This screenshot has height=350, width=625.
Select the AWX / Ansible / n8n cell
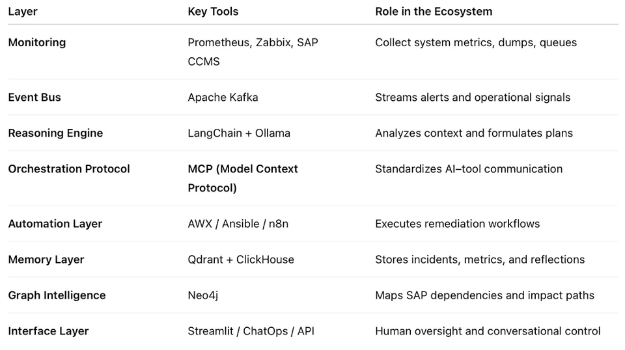point(238,223)
